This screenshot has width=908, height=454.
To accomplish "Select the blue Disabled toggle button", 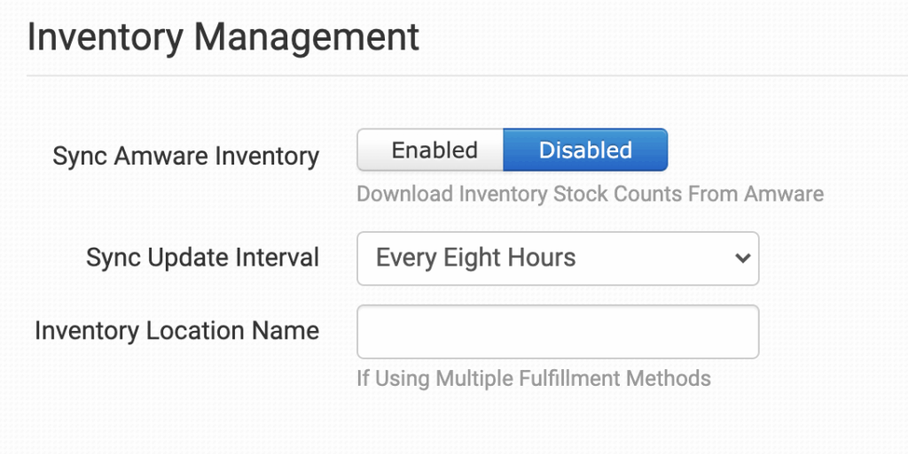I will point(585,150).
